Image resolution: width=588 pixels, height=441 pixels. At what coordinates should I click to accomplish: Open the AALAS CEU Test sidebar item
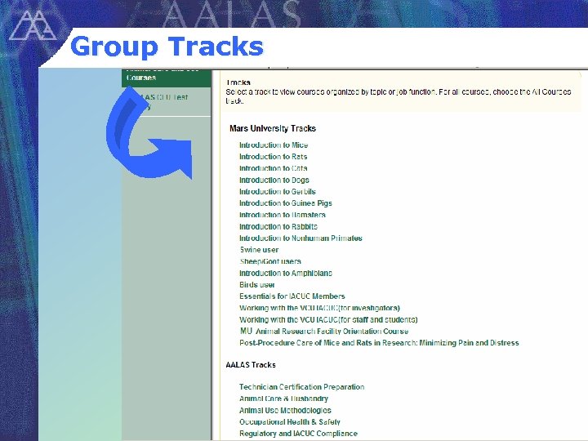167,101
